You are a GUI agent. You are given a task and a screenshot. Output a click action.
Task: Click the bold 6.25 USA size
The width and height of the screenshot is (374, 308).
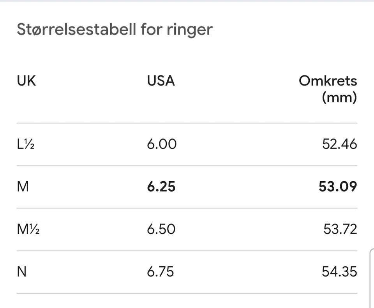tap(161, 187)
